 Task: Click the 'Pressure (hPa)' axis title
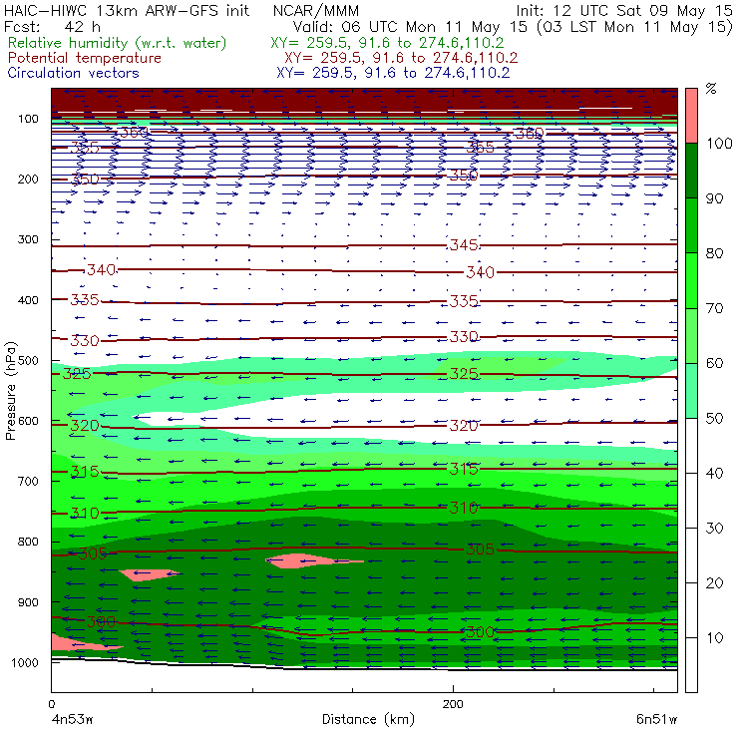(10, 391)
